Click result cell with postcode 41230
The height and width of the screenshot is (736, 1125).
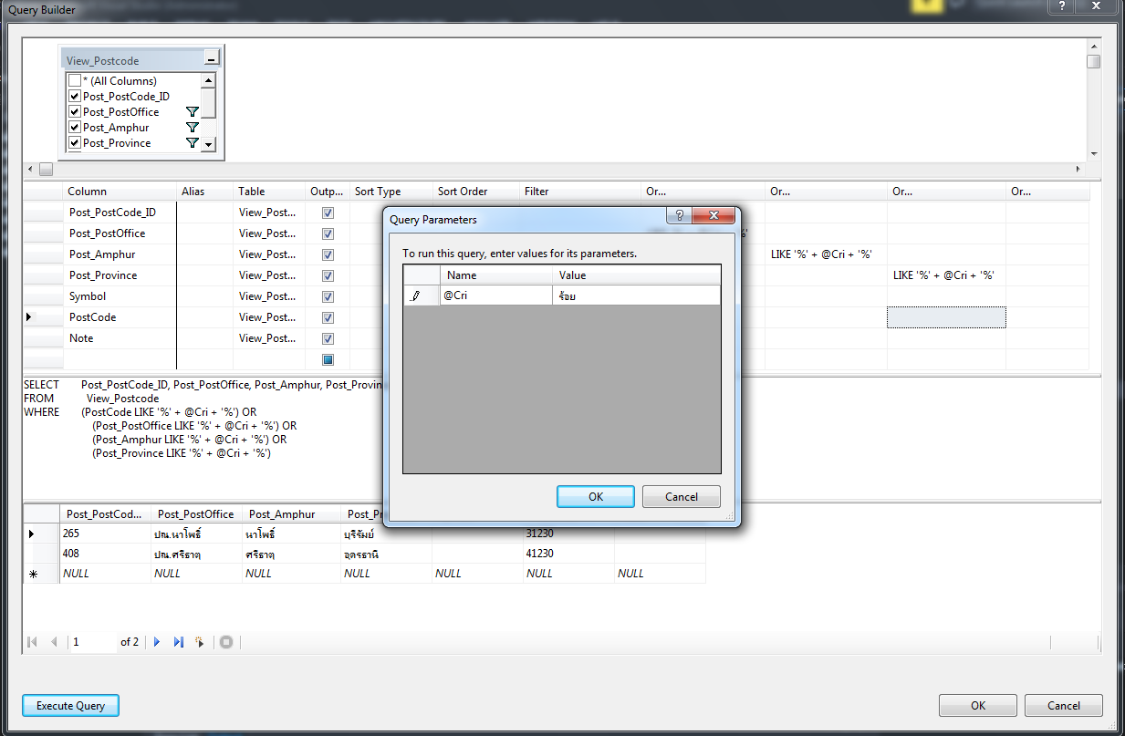(568, 554)
